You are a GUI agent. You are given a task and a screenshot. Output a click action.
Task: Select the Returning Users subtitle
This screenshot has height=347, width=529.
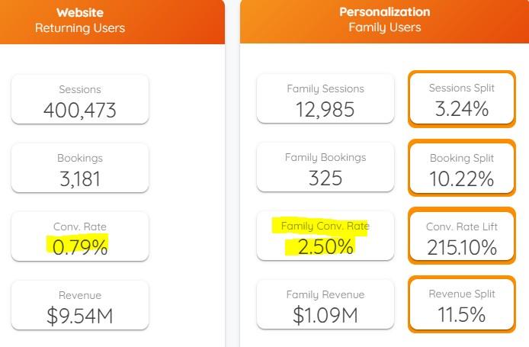(80, 28)
